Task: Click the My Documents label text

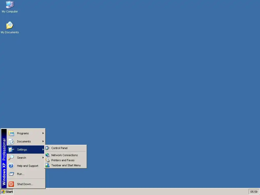Action: click(10, 32)
